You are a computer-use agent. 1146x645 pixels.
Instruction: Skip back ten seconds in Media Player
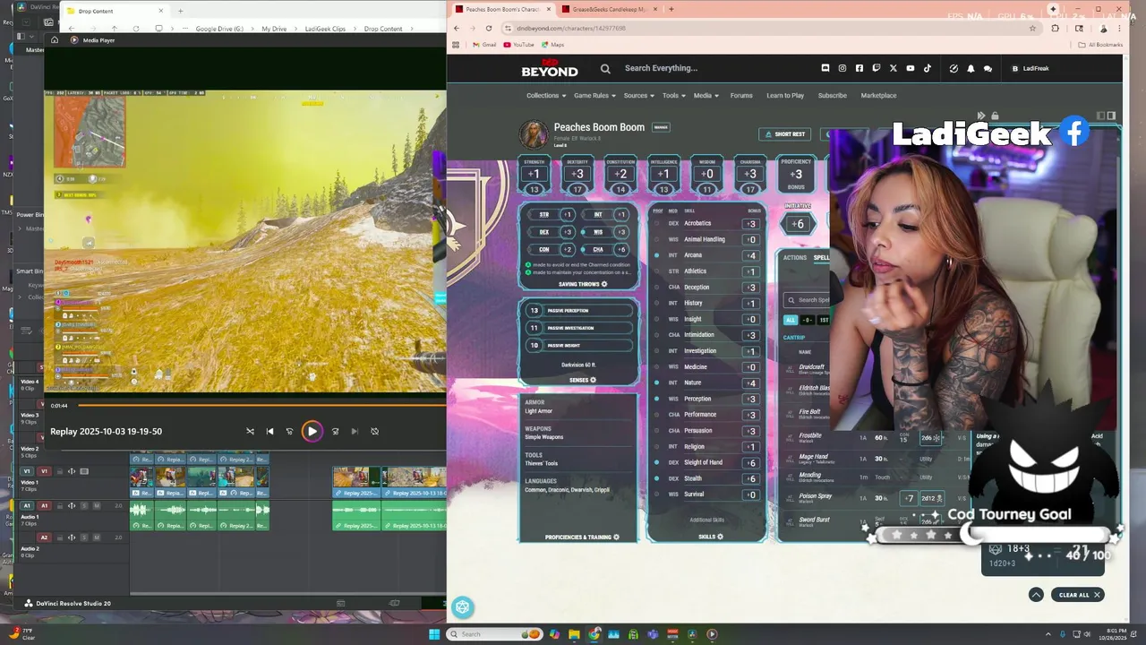point(289,431)
